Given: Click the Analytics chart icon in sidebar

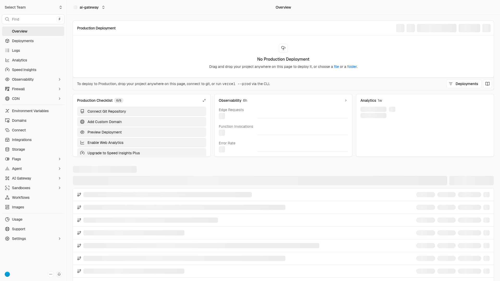Looking at the screenshot, I should click(x=7, y=60).
